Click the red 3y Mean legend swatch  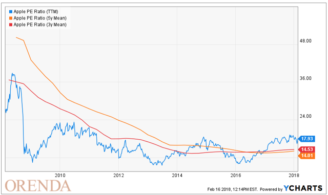11,25
